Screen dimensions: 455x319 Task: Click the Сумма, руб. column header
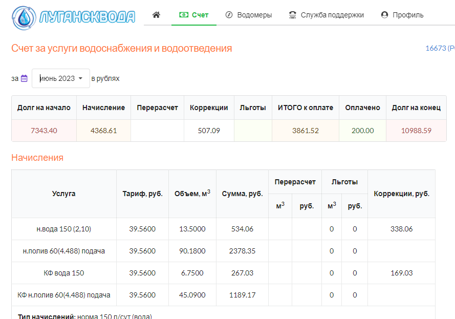(242, 194)
